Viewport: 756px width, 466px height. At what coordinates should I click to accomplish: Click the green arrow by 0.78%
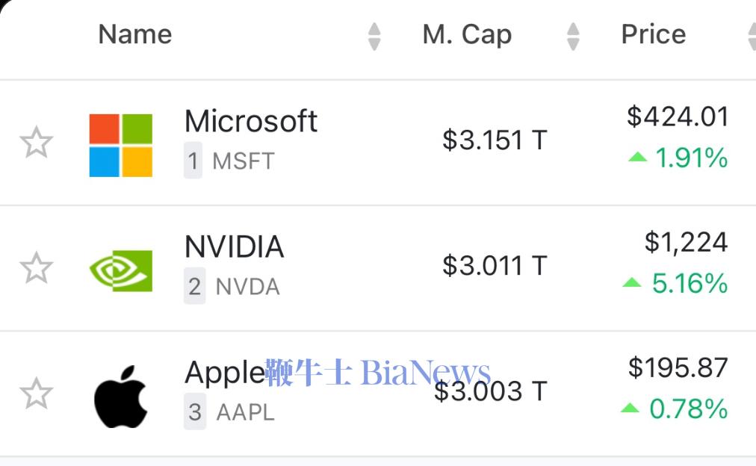[630, 408]
